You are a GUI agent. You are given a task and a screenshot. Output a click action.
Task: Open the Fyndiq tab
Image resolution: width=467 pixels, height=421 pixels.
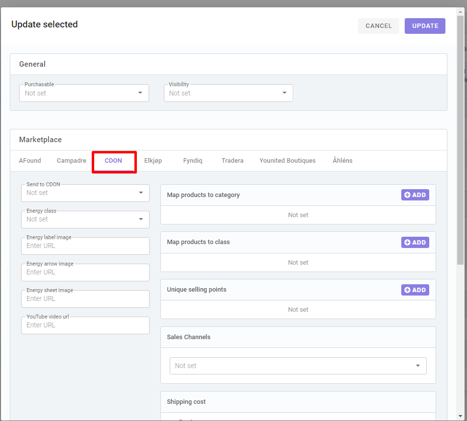click(x=193, y=161)
